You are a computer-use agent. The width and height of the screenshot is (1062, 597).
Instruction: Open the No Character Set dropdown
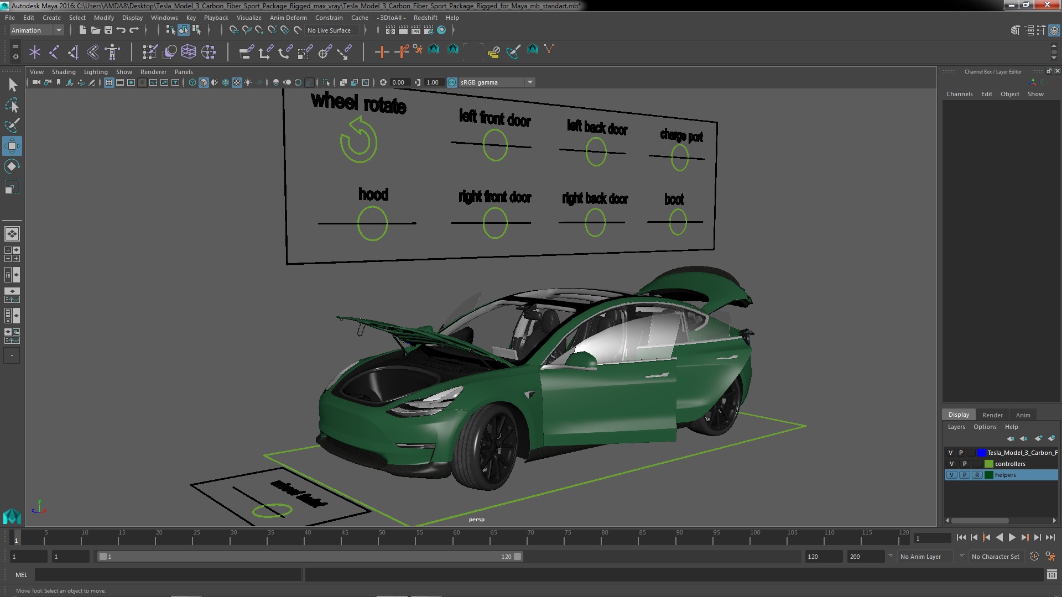pyautogui.click(x=998, y=557)
